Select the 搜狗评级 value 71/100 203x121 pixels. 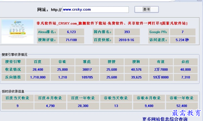click(x=71, y=40)
